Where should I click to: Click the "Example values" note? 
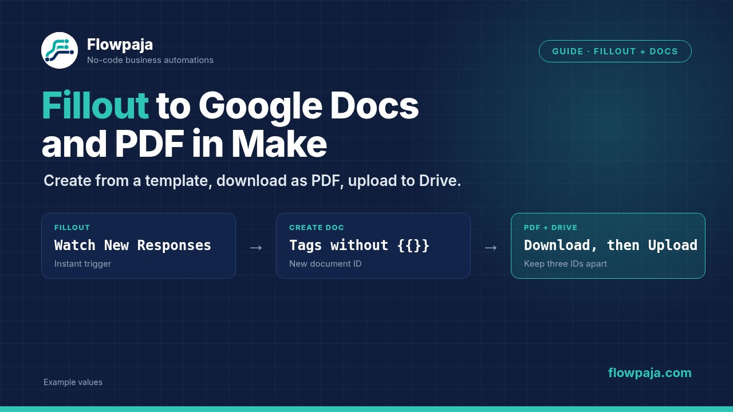point(73,382)
